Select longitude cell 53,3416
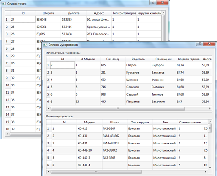This screenshot has width=217, height=176. coord(74,27)
